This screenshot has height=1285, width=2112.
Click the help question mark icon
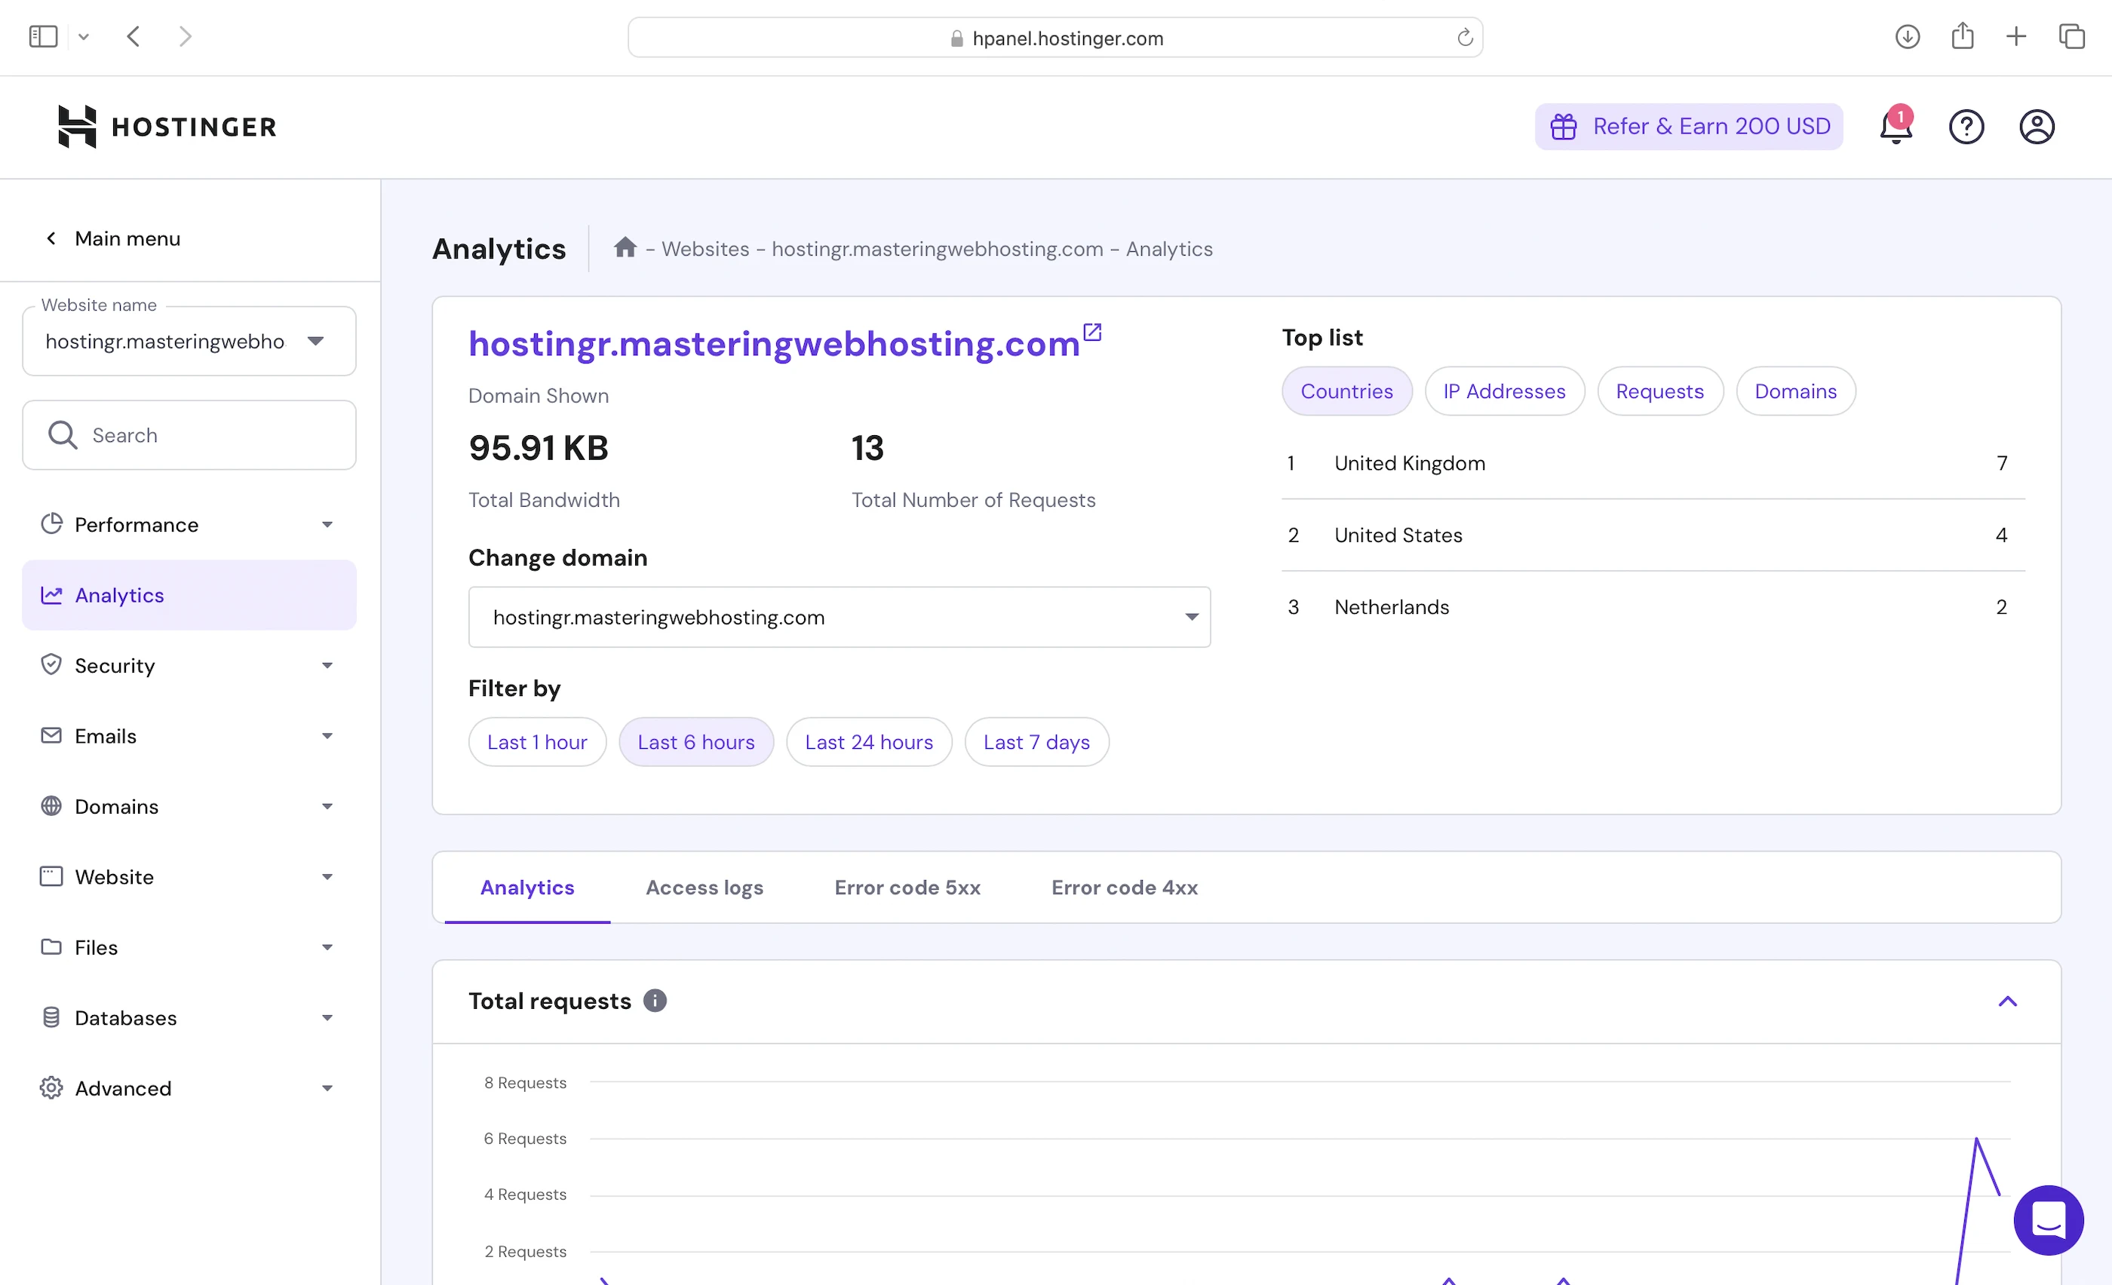(1966, 127)
